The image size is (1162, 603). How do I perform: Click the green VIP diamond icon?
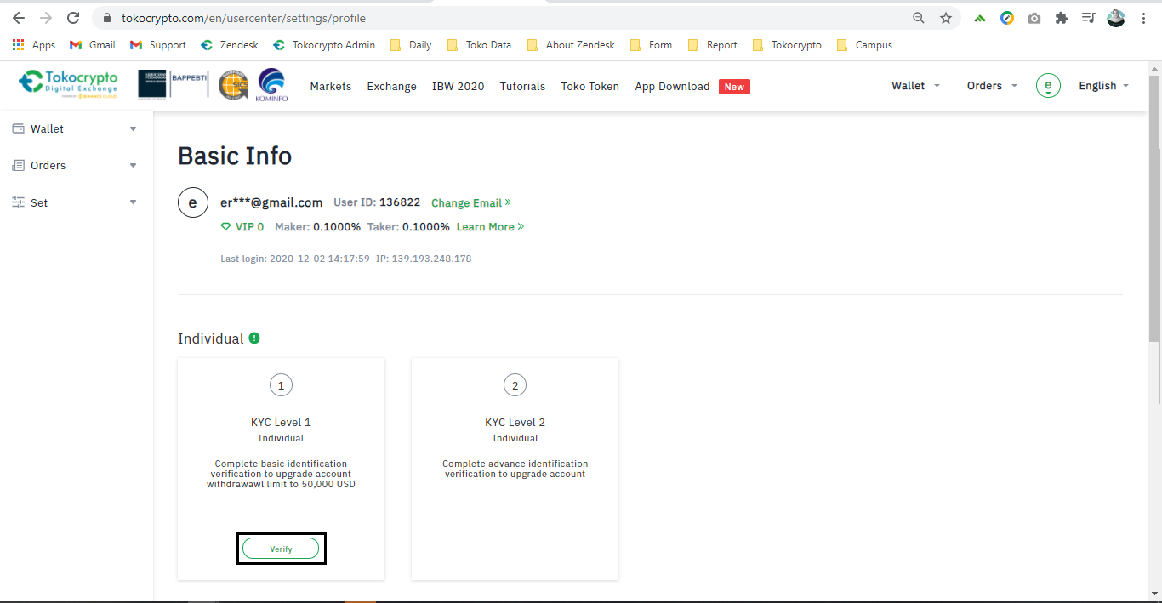click(x=225, y=227)
